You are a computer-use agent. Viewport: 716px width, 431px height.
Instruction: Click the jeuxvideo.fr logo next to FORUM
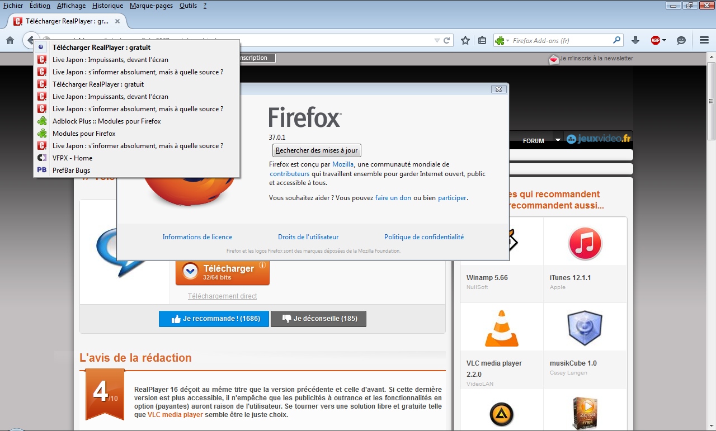(599, 140)
